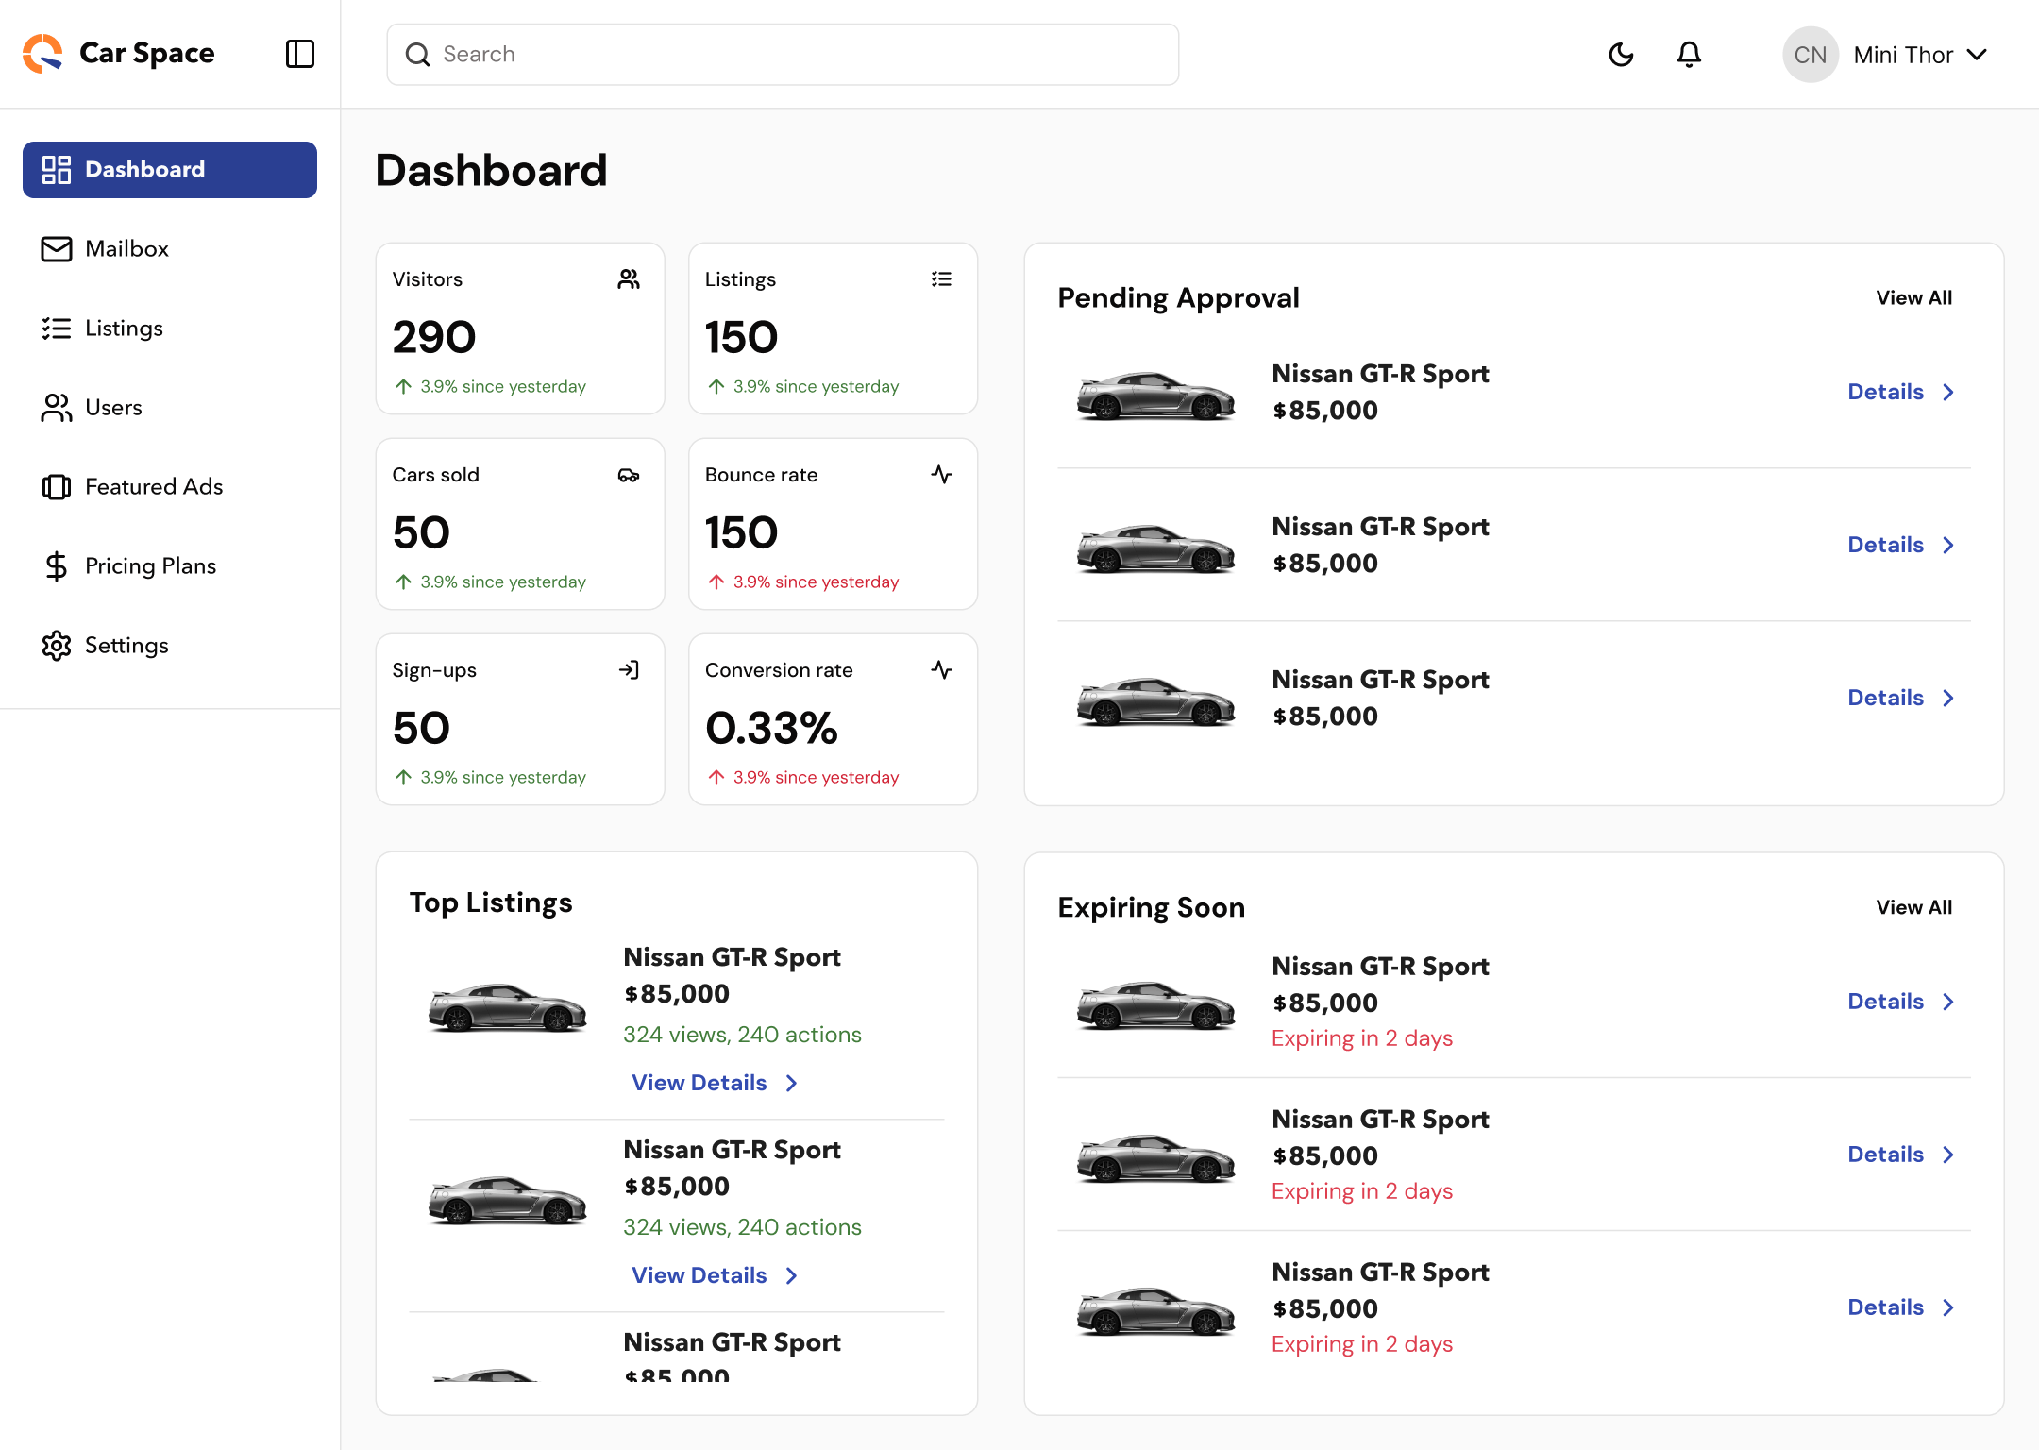
Task: Open Details for second Pending Approval car
Action: (x=1885, y=546)
